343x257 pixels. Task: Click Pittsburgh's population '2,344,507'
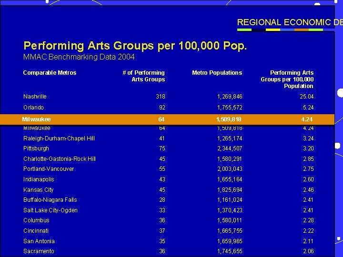pyautogui.click(x=230, y=148)
